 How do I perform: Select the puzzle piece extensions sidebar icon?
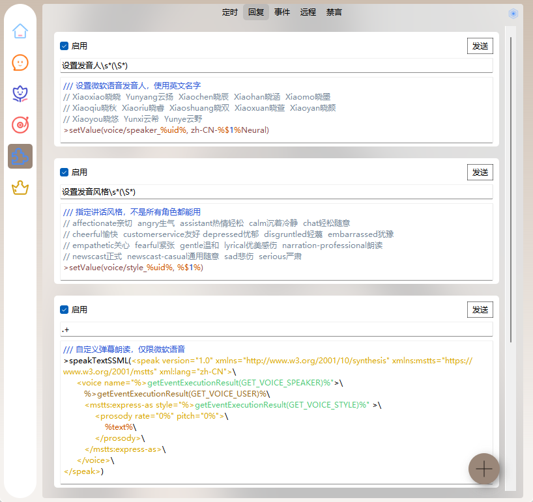click(x=20, y=156)
